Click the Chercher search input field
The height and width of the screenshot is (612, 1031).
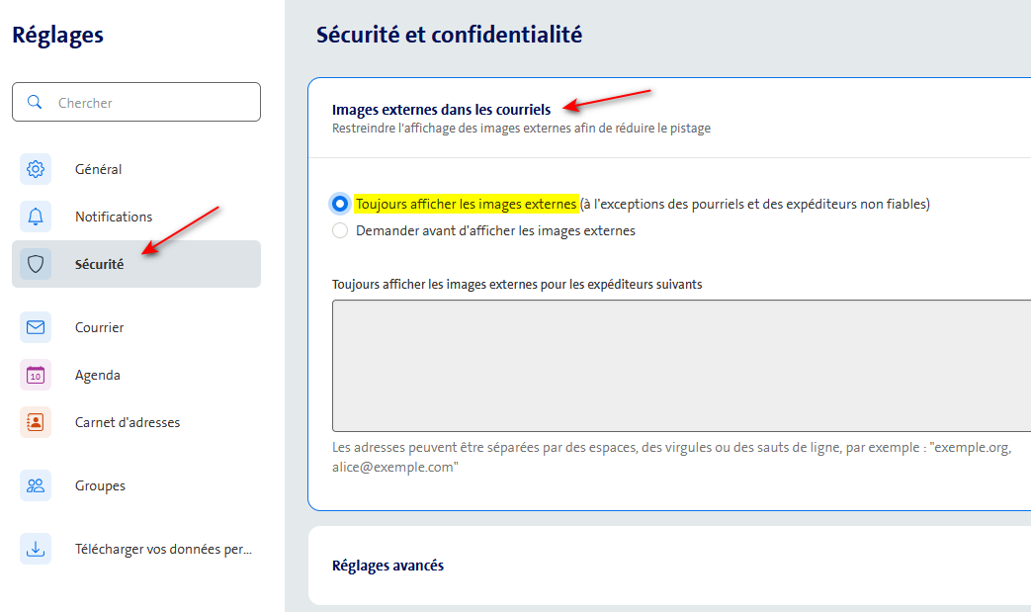pos(148,102)
